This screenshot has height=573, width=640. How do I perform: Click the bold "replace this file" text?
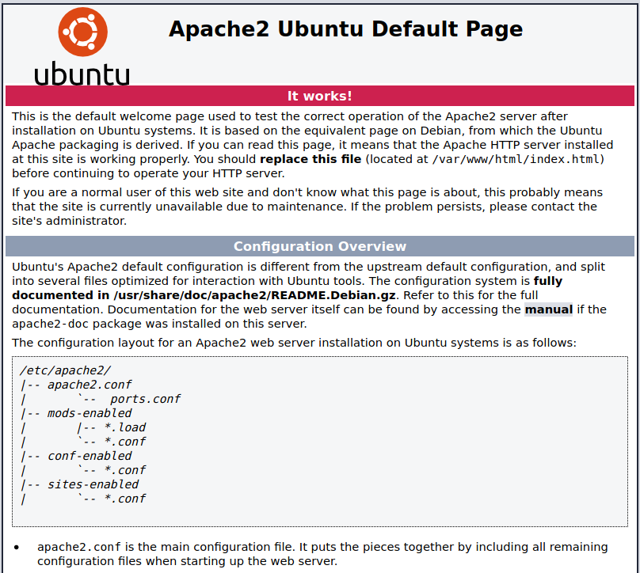[310, 159]
